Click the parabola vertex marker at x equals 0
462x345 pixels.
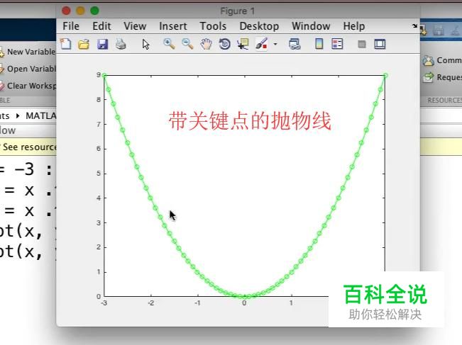[244, 296]
